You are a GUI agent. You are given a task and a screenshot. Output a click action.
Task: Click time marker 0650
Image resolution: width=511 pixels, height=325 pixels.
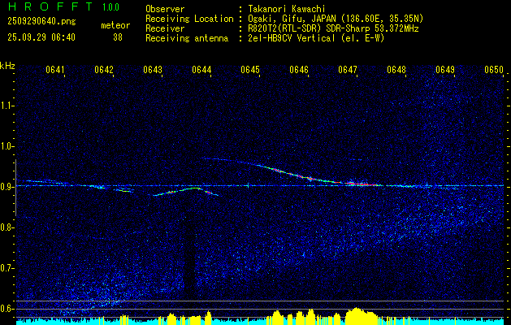[x=494, y=70]
